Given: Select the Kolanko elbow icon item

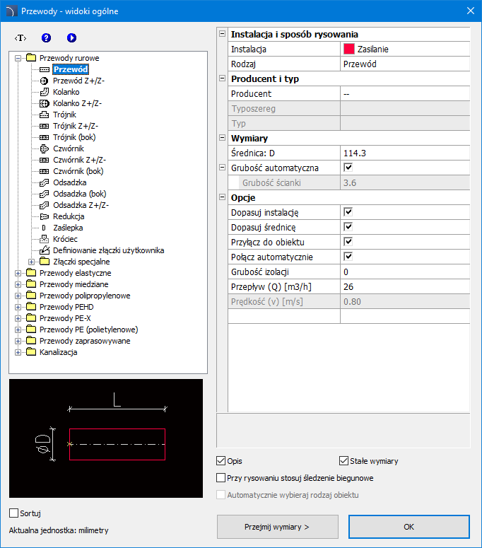Looking at the screenshot, I should pos(66,92).
